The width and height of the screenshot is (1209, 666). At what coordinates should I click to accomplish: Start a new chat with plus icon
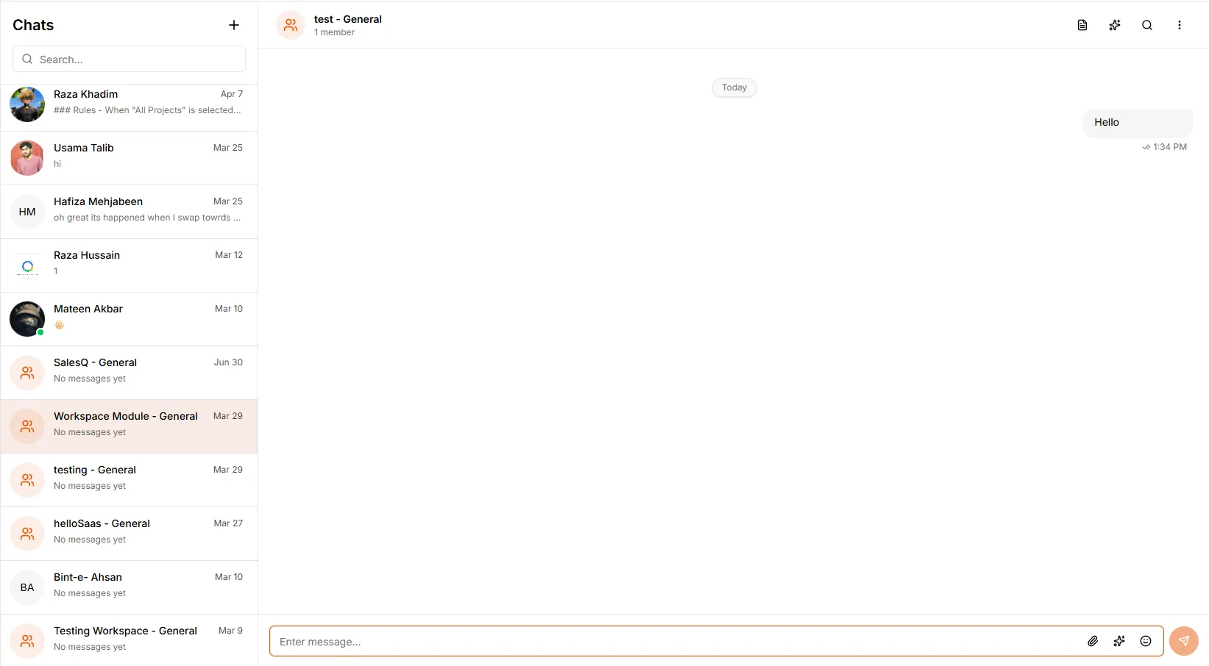point(234,25)
